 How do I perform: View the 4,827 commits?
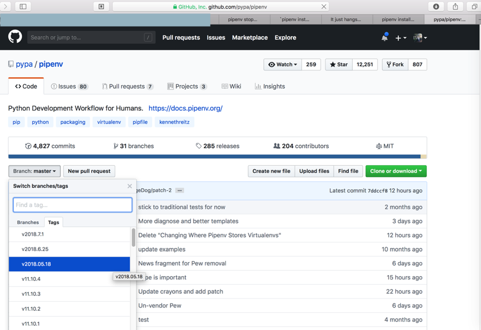click(x=50, y=146)
